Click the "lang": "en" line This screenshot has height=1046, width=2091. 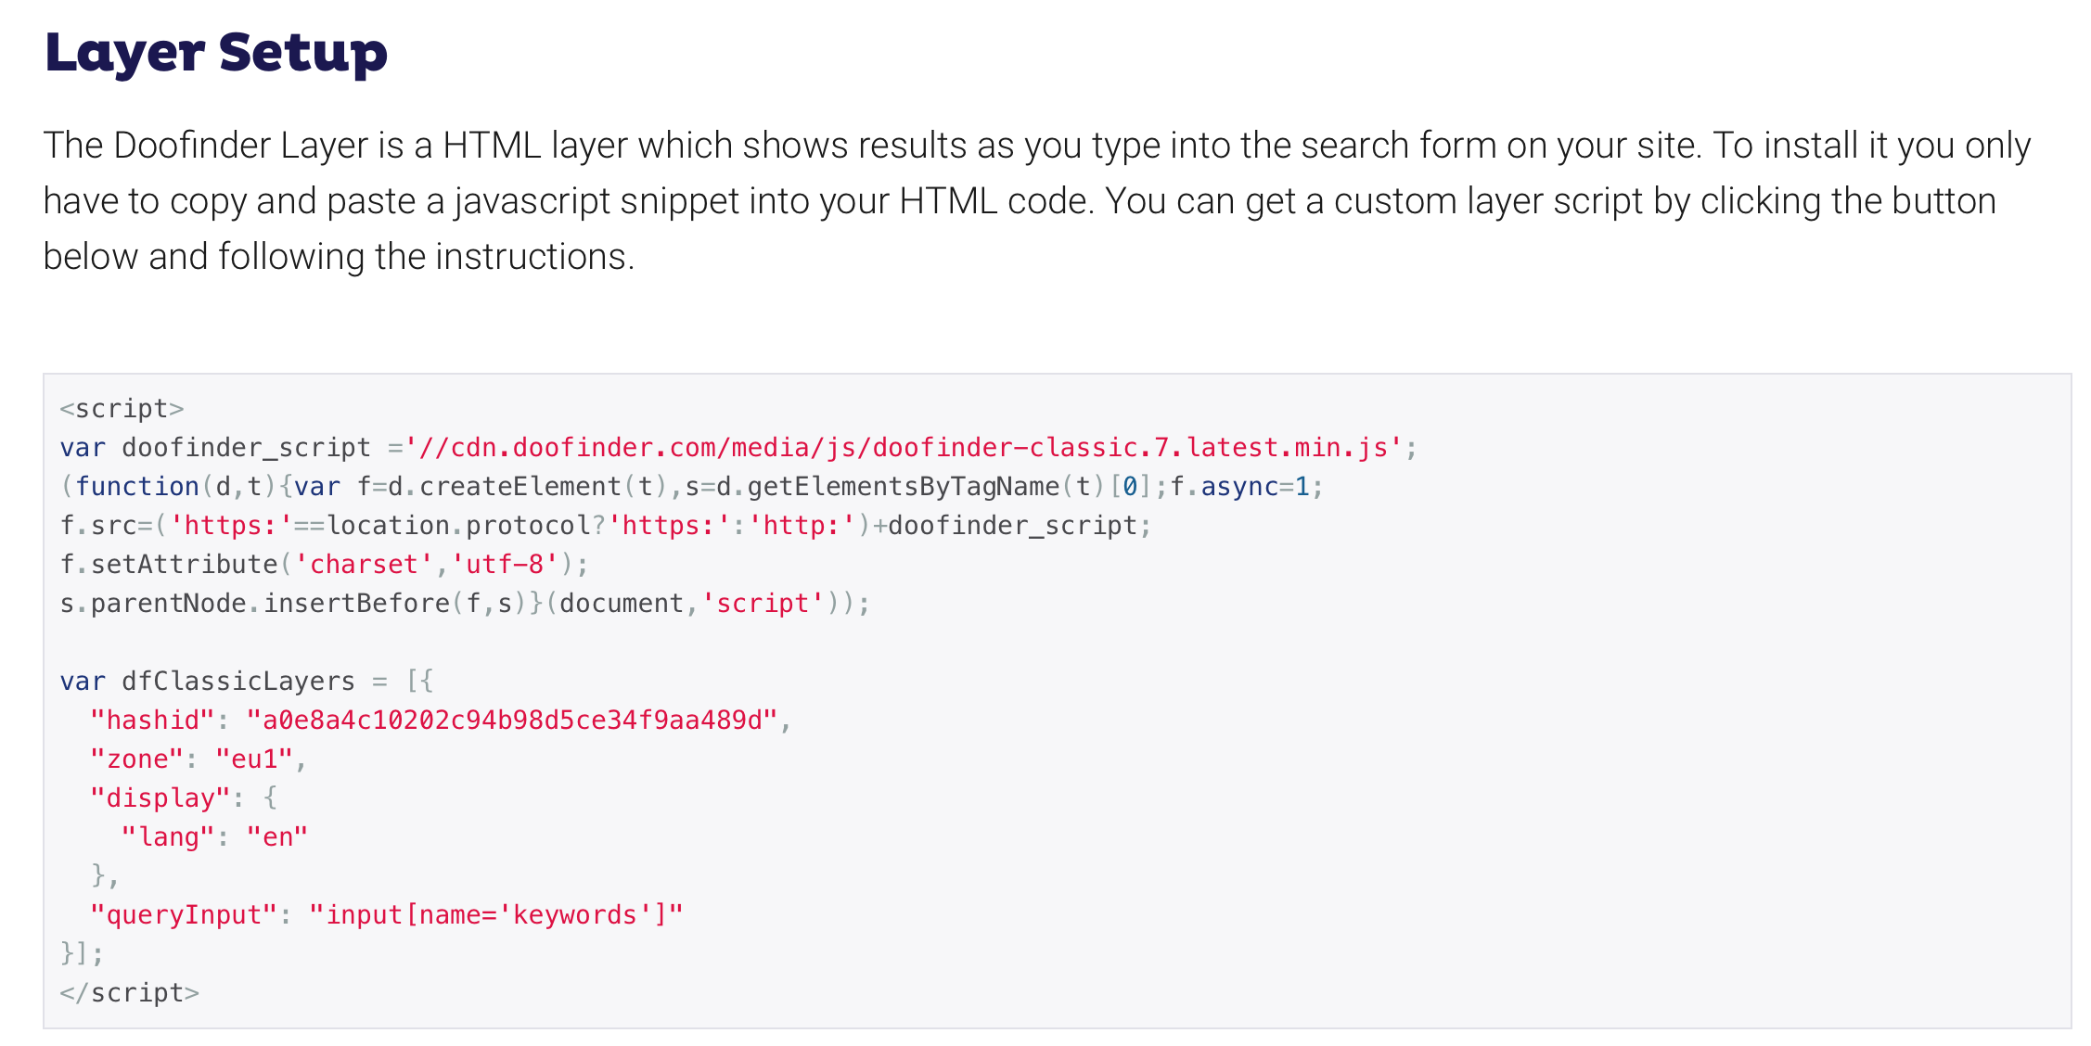pos(214,837)
